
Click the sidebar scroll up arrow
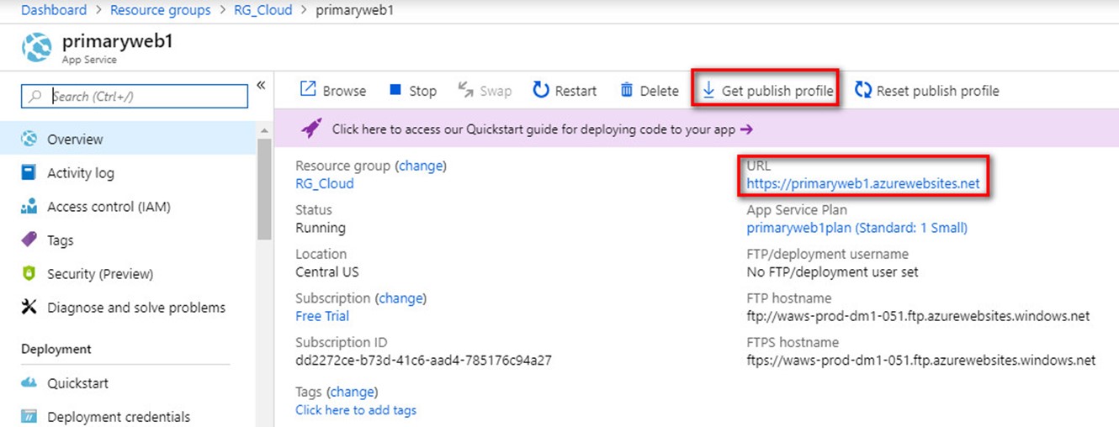264,130
